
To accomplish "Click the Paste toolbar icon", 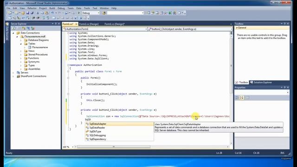I will (x=46, y=13).
